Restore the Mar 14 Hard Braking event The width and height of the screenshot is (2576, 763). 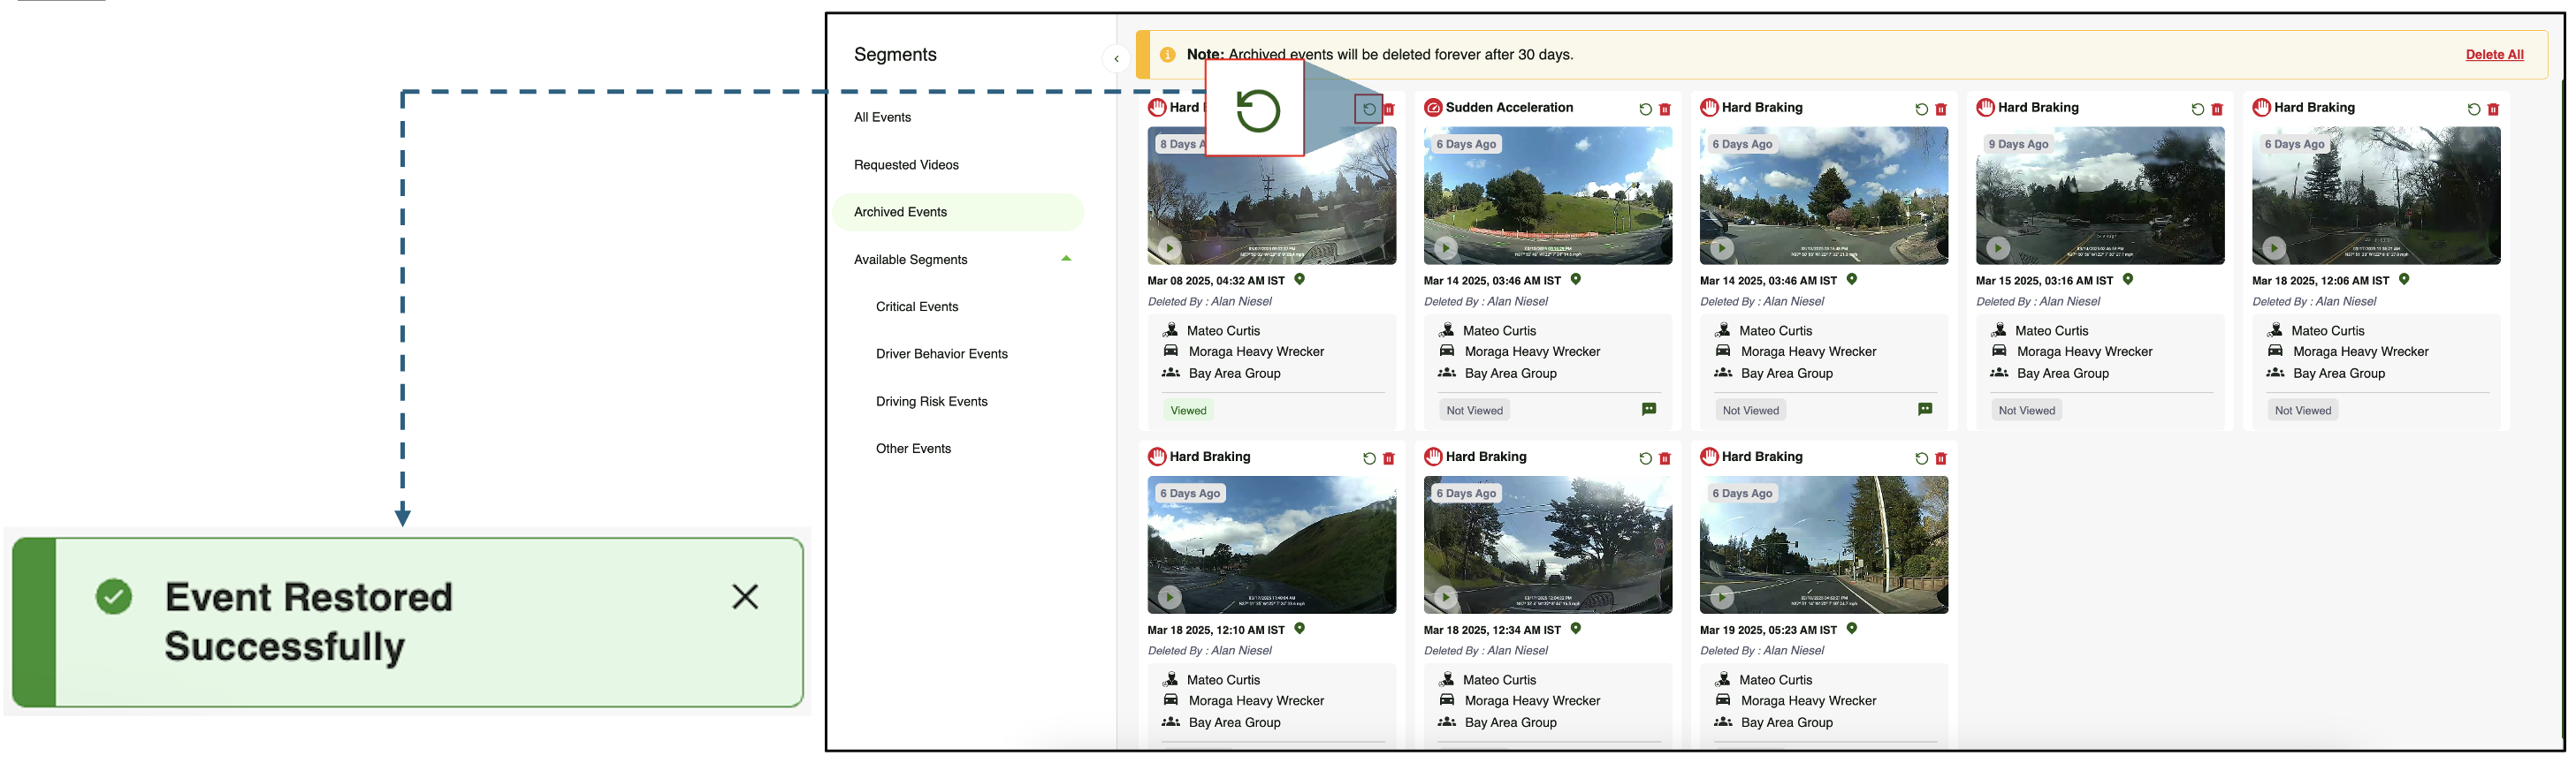[x=1921, y=110]
